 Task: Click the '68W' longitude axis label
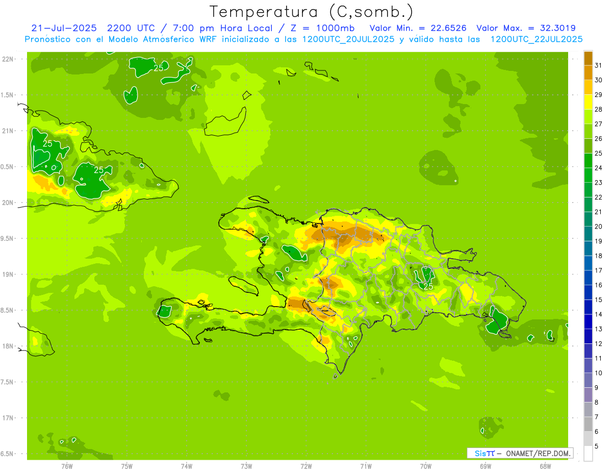(x=545, y=466)
